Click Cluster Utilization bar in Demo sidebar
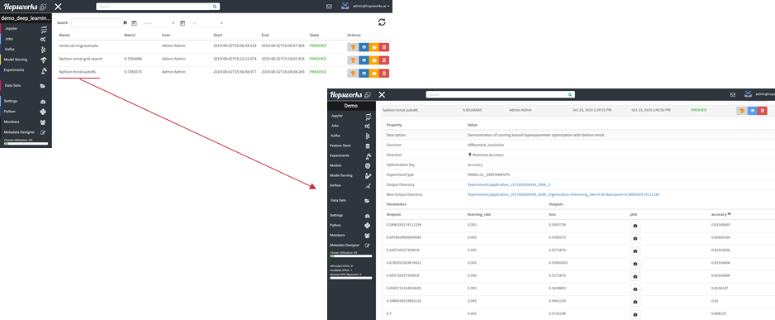This screenshot has height=320, width=775. tap(351, 256)
